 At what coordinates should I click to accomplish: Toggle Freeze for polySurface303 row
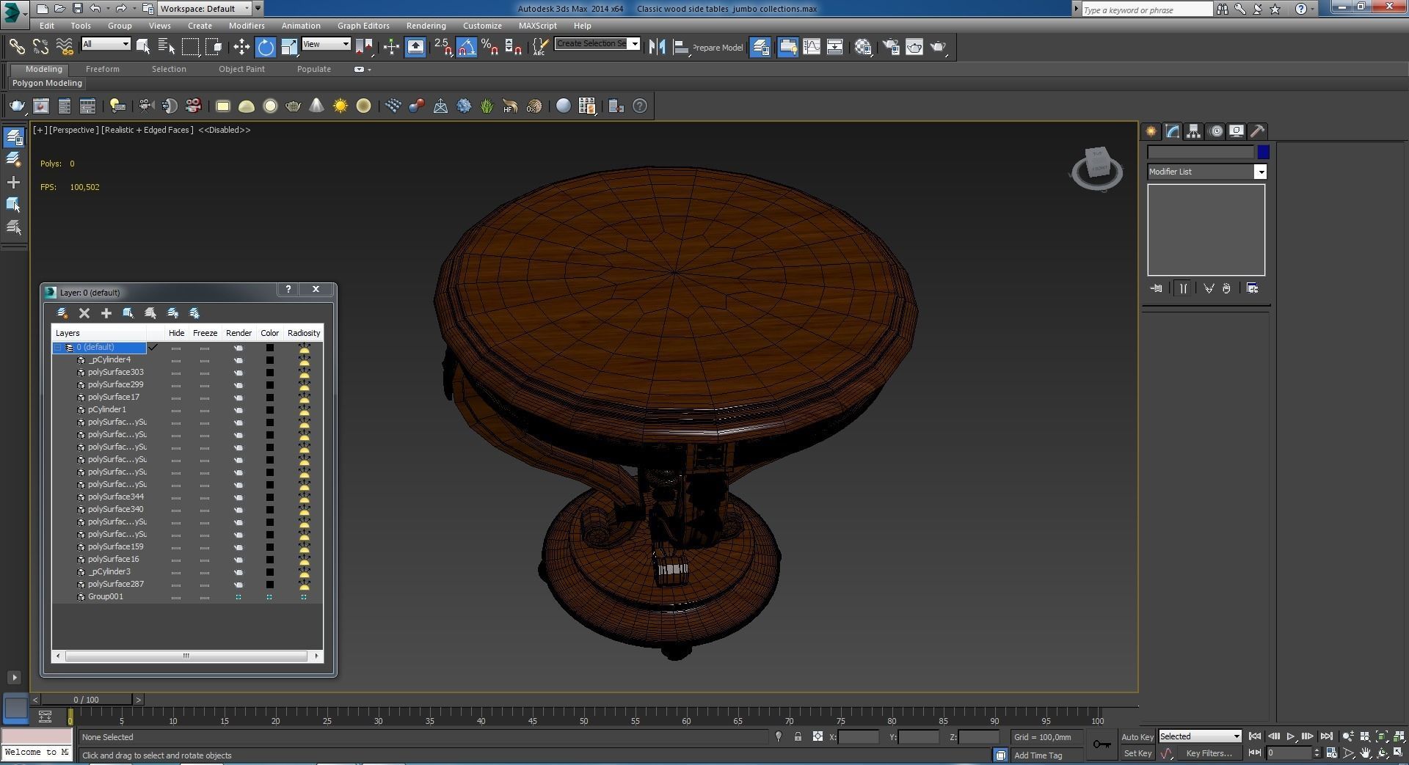[205, 373]
